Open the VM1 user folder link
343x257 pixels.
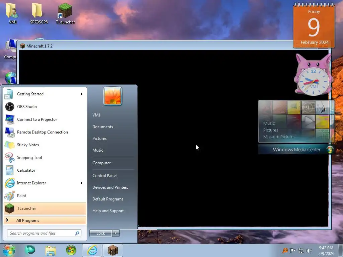(x=96, y=115)
